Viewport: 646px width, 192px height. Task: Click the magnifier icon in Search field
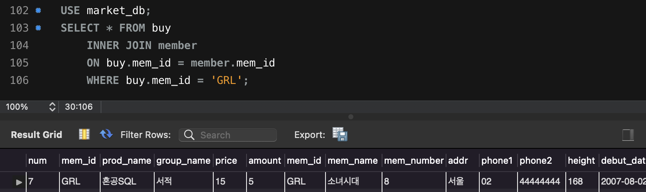tap(189, 135)
